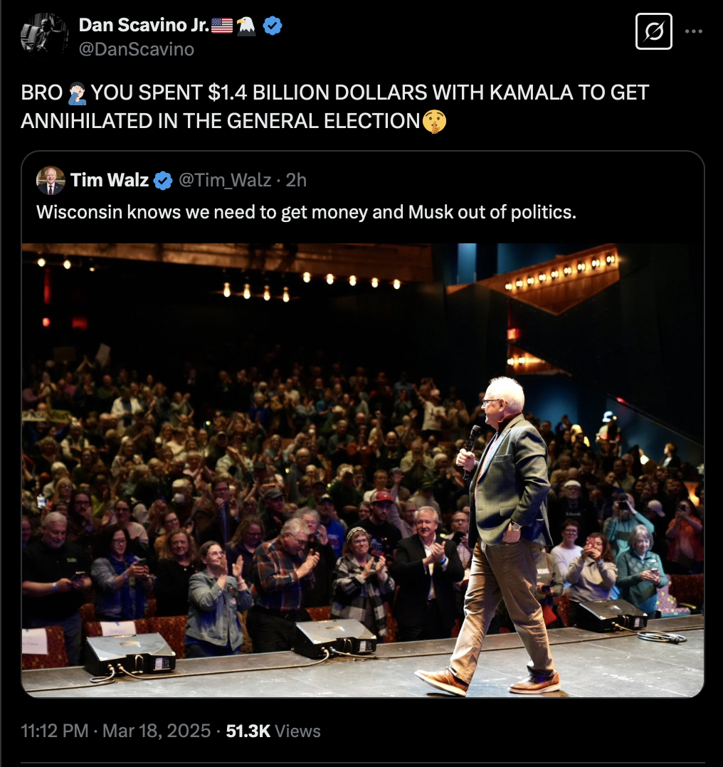723x767 pixels.
Task: Open the three-dot more options menu
Action: [694, 31]
